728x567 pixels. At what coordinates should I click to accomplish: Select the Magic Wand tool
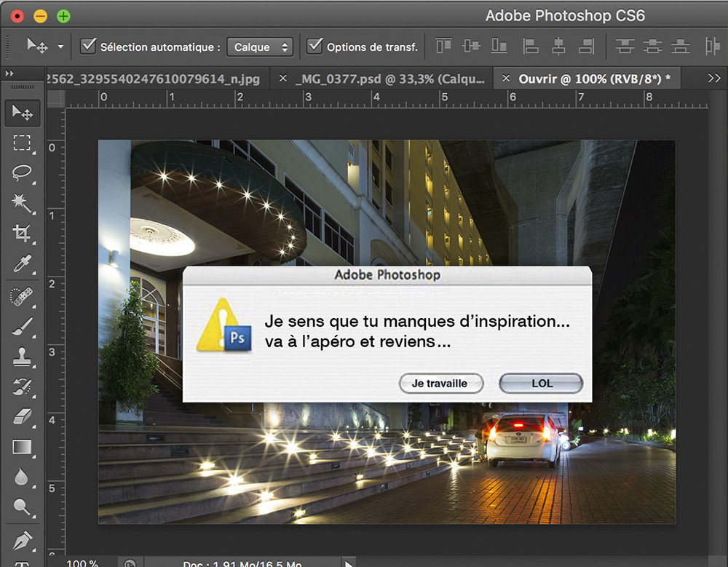[x=21, y=202]
